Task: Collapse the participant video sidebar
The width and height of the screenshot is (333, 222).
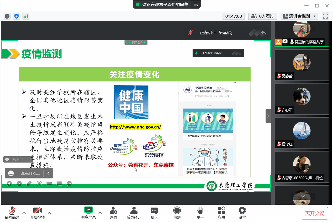Action: pos(268,116)
